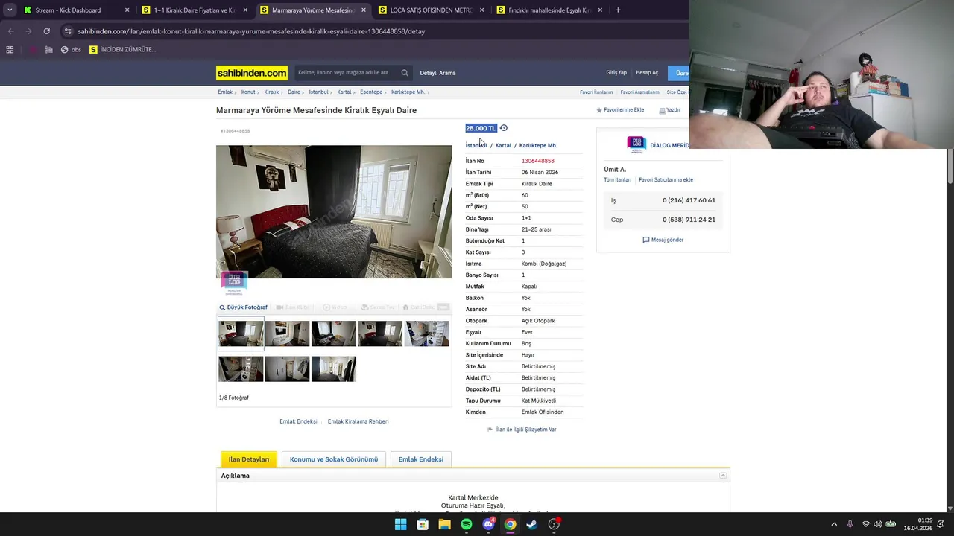Click the browser address bar URL

coord(251,31)
